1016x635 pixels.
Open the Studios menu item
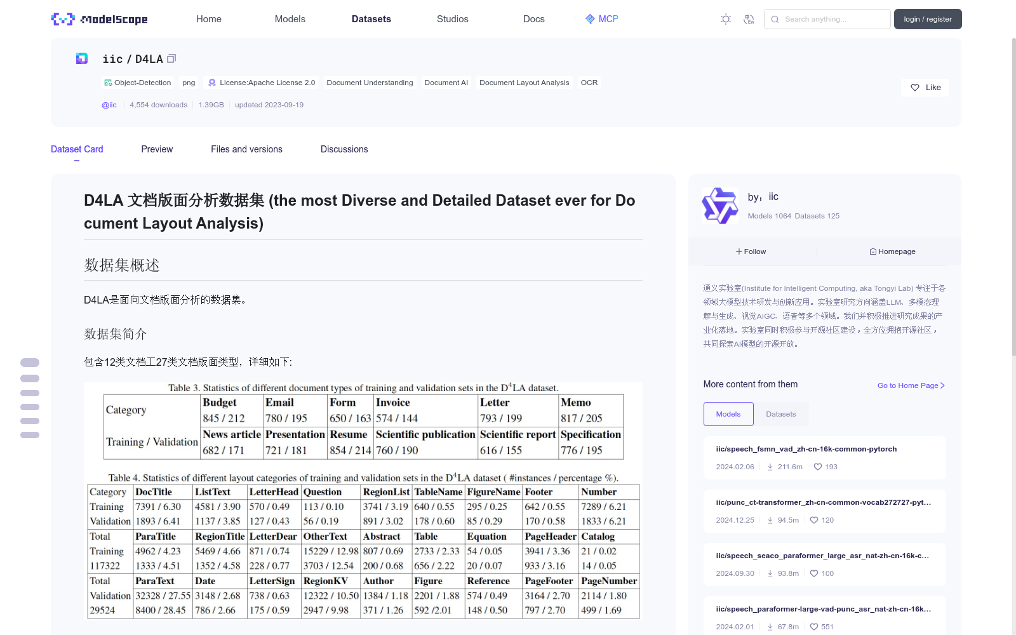[453, 19]
